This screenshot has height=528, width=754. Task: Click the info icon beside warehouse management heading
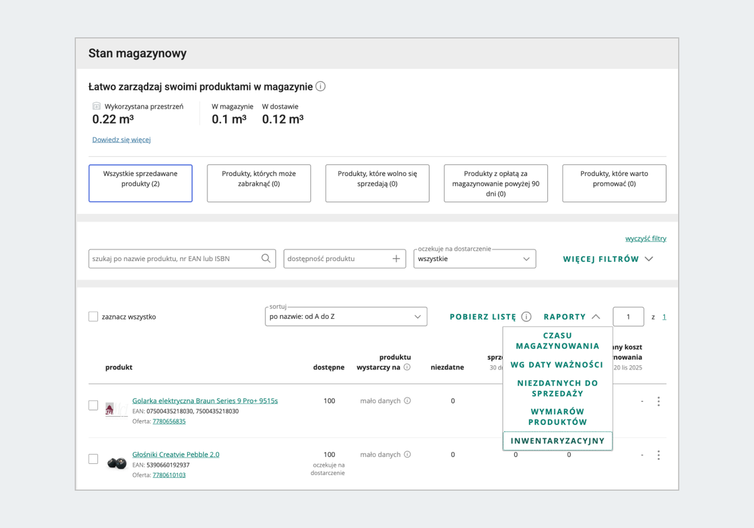pos(320,87)
